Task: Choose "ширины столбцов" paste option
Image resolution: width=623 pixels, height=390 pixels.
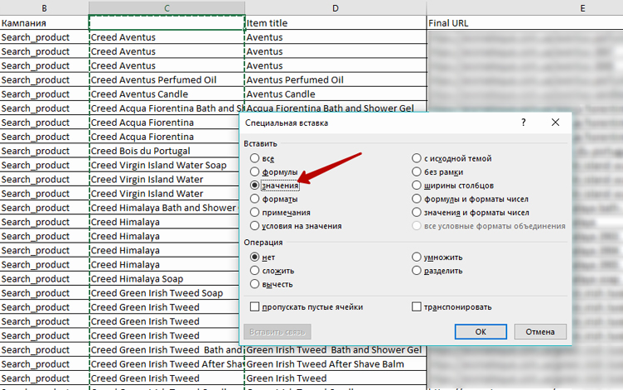Action: point(416,185)
